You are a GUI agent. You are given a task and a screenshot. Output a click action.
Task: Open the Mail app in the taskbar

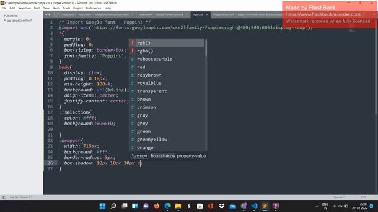tap(232, 206)
